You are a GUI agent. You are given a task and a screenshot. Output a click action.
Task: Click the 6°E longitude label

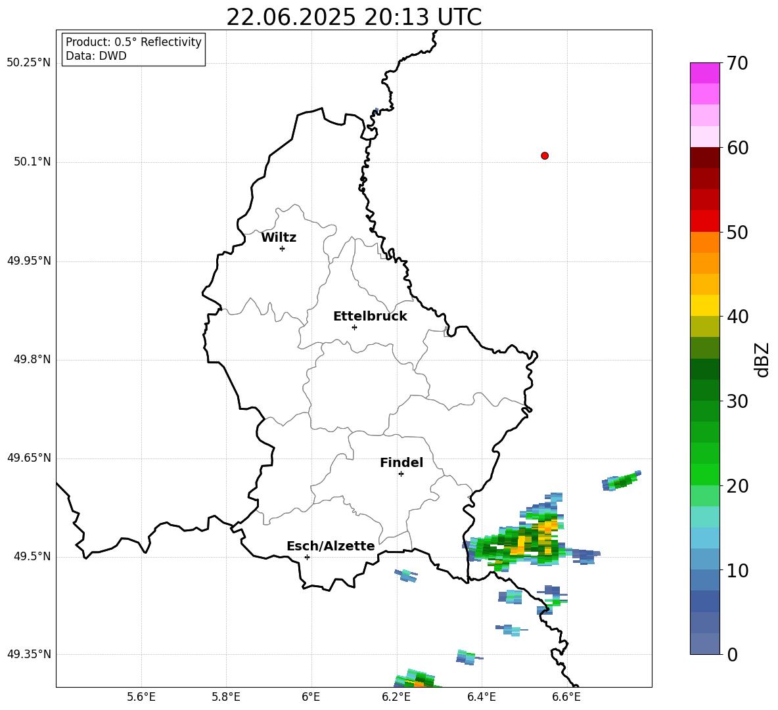[311, 697]
